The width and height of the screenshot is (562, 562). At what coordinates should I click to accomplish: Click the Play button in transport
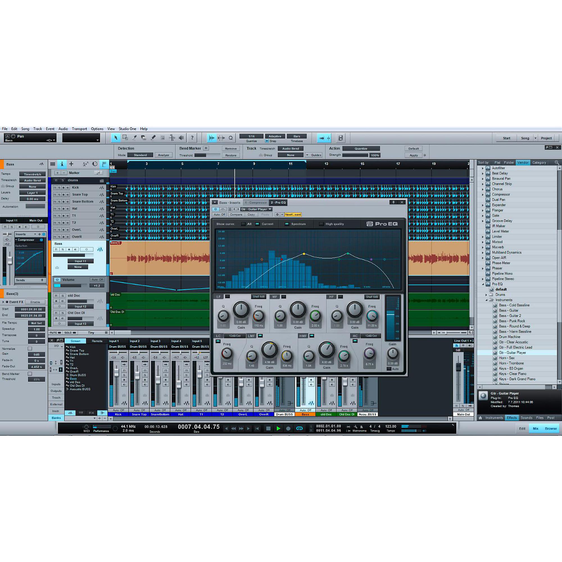coord(278,428)
